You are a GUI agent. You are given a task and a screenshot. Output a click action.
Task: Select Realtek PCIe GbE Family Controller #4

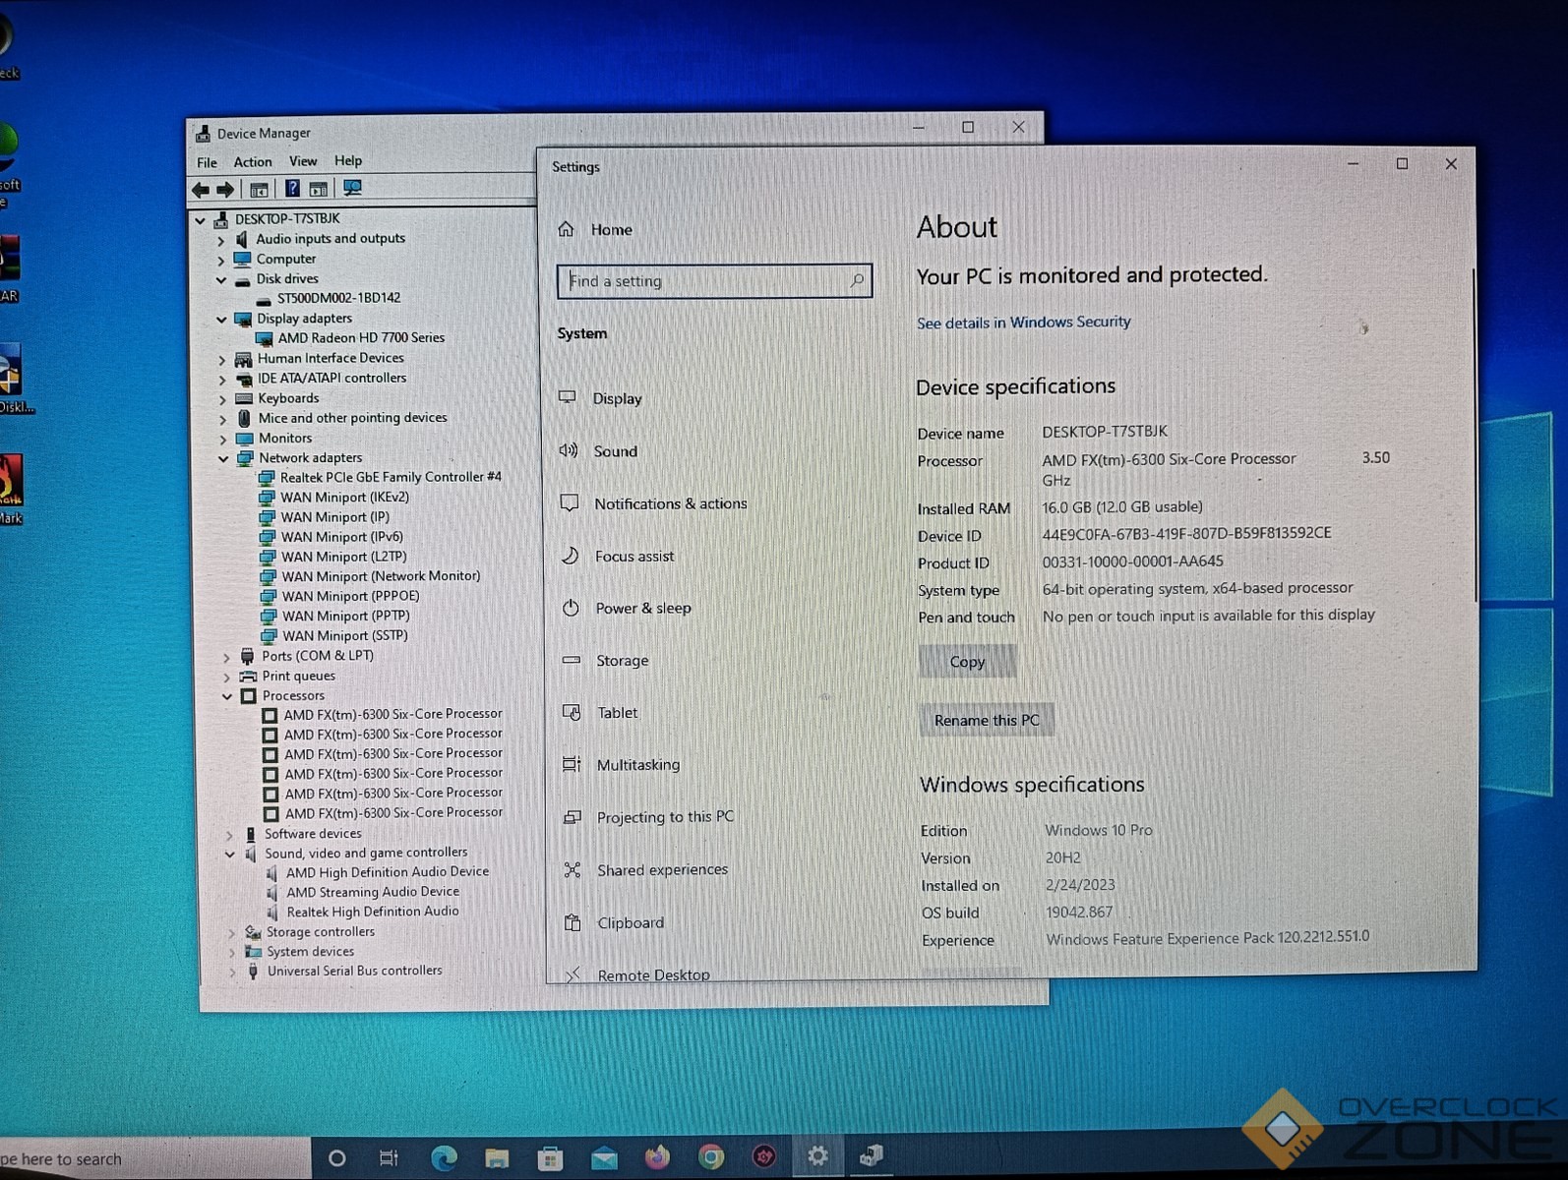[391, 477]
